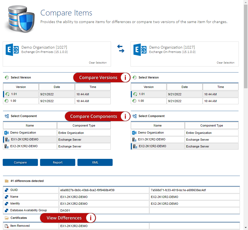Click the Demo Organization icon in left component list
Viewport: 248px width, 230px height.
click(x=6, y=133)
